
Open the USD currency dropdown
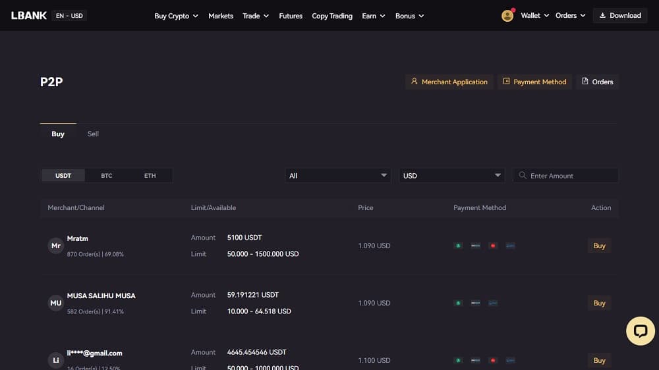tap(452, 176)
